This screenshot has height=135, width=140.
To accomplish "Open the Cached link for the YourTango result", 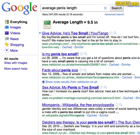I will [67, 47].
